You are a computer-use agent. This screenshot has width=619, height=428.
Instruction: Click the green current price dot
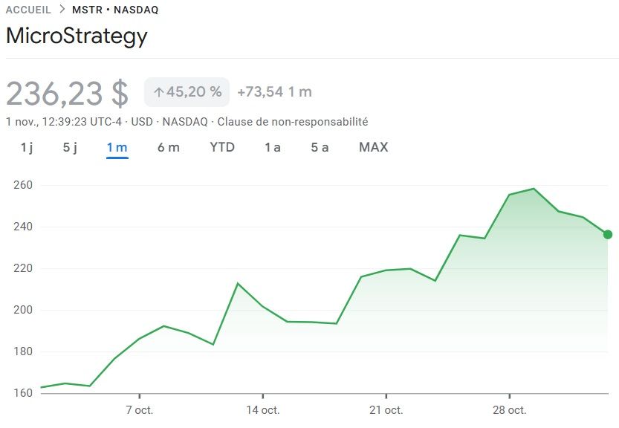point(608,235)
